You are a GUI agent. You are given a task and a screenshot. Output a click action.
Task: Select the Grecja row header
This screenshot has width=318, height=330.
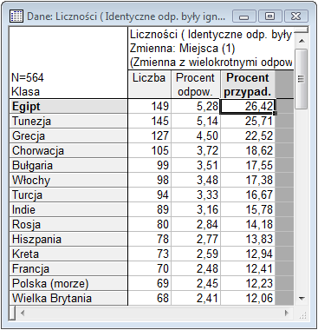pyautogui.click(x=68, y=136)
